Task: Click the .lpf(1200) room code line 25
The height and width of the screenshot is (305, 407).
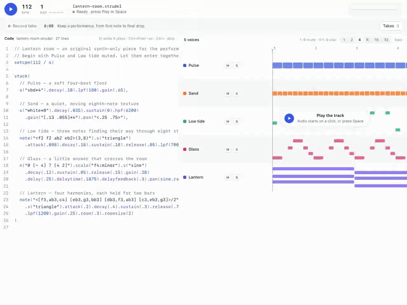Action: 79,213
